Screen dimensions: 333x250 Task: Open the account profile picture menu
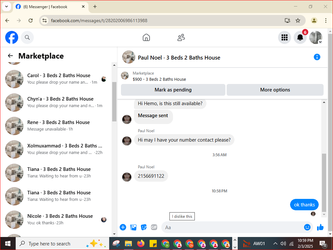point(316,37)
